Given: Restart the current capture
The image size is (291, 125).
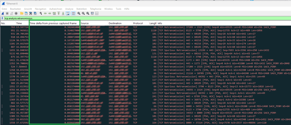Looking at the screenshot, I should [11, 13].
